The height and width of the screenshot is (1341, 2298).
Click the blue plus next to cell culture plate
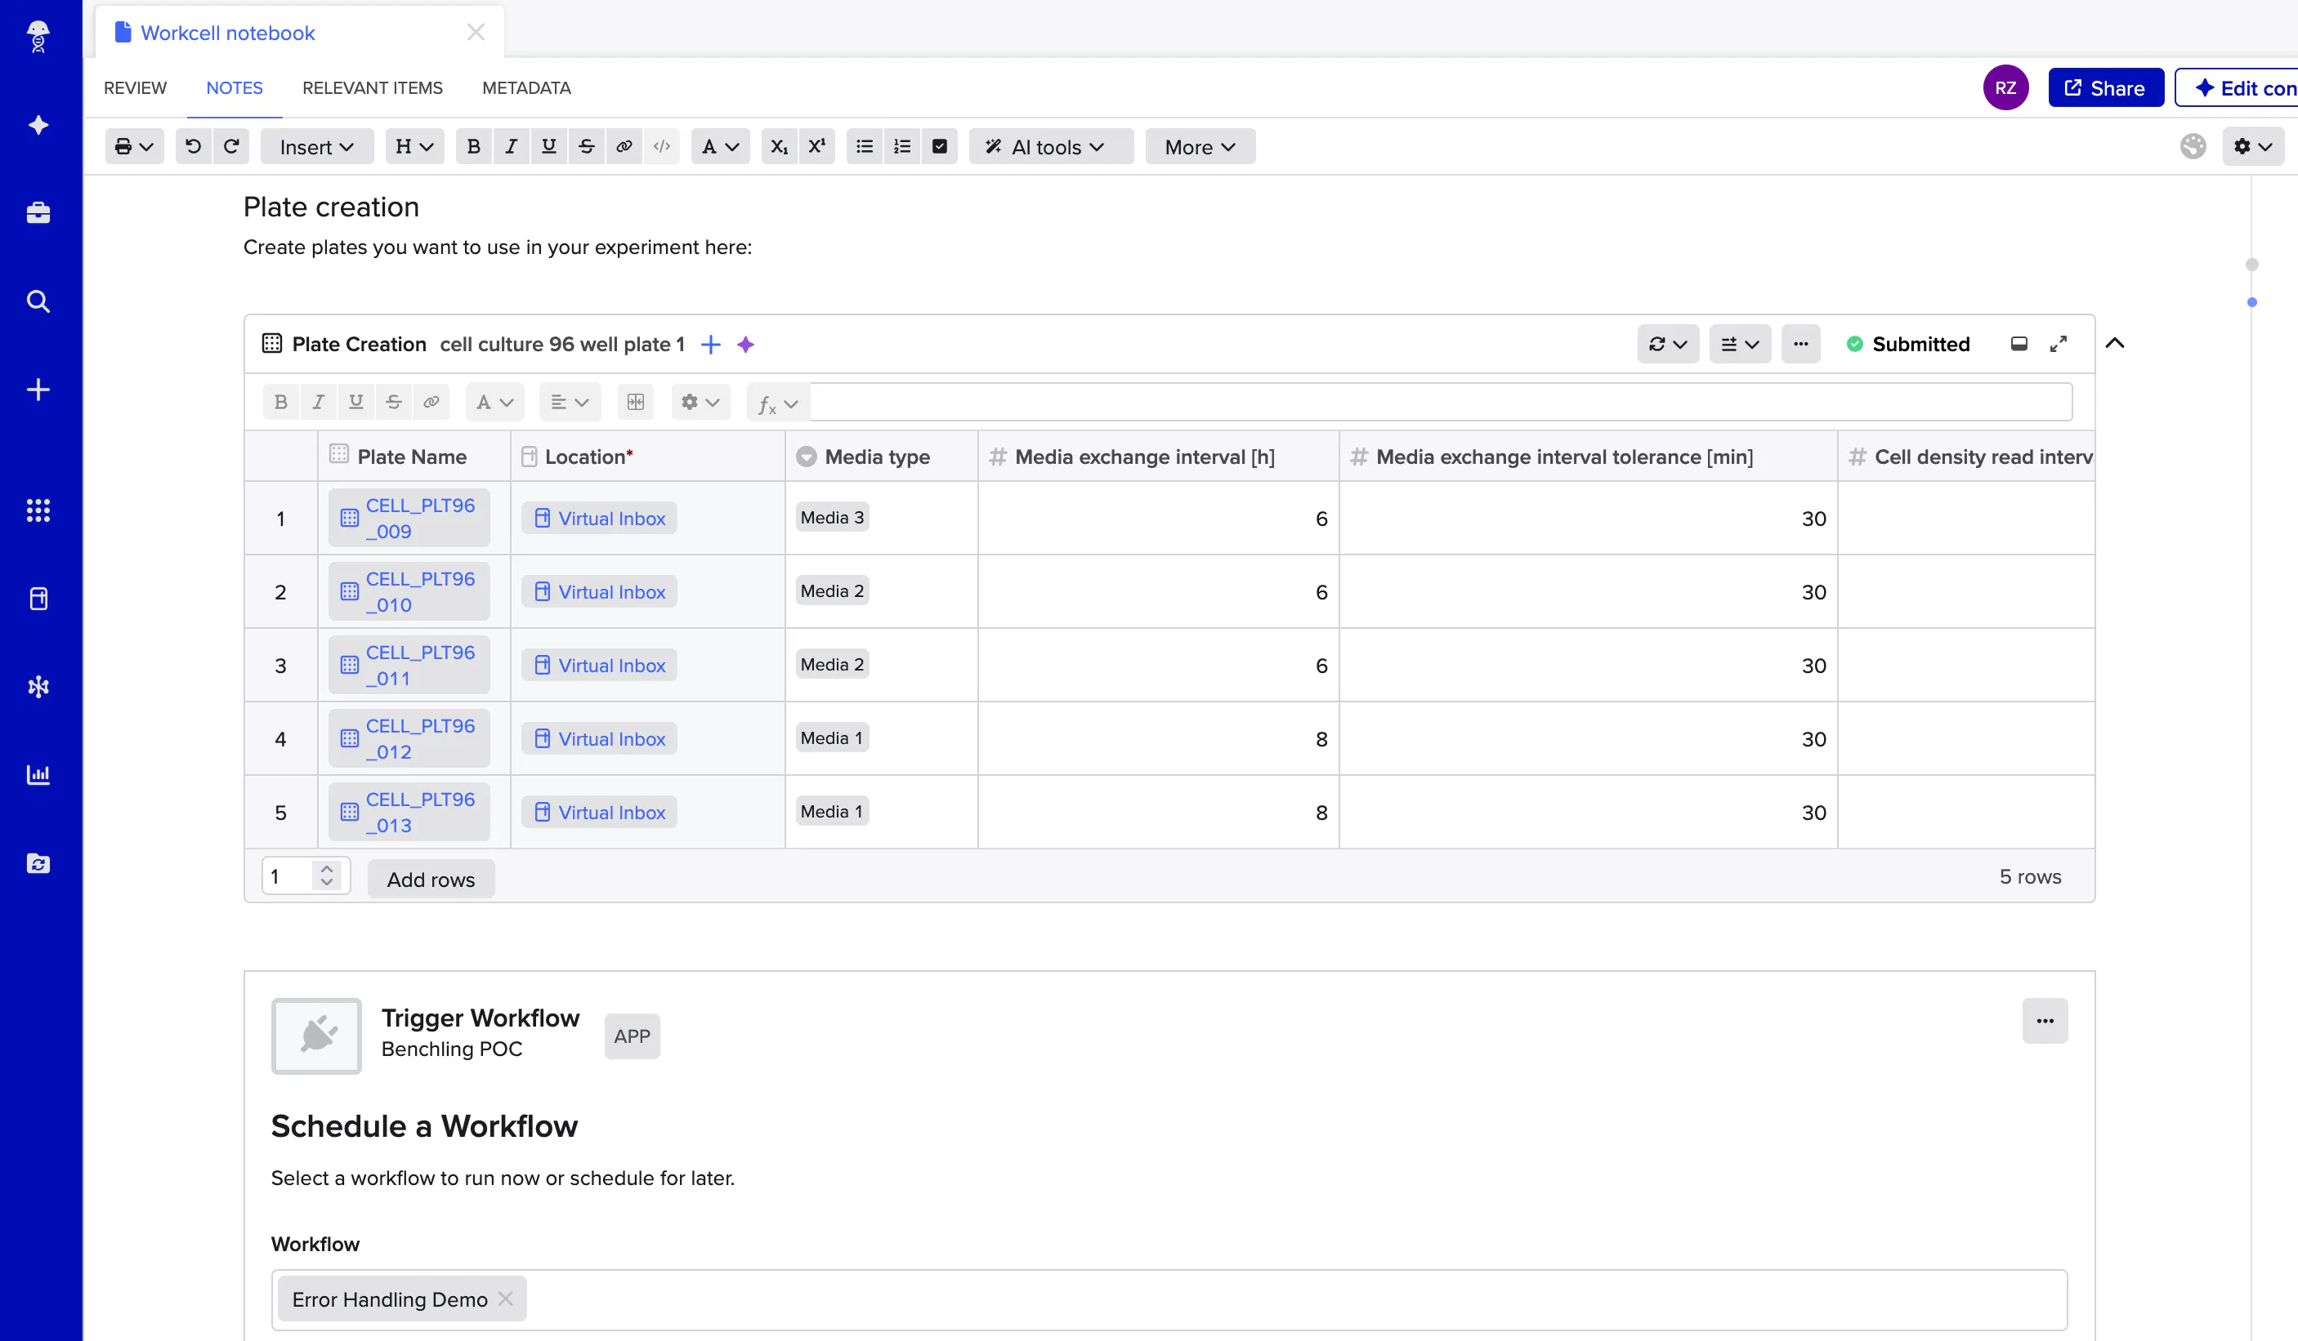click(x=710, y=345)
